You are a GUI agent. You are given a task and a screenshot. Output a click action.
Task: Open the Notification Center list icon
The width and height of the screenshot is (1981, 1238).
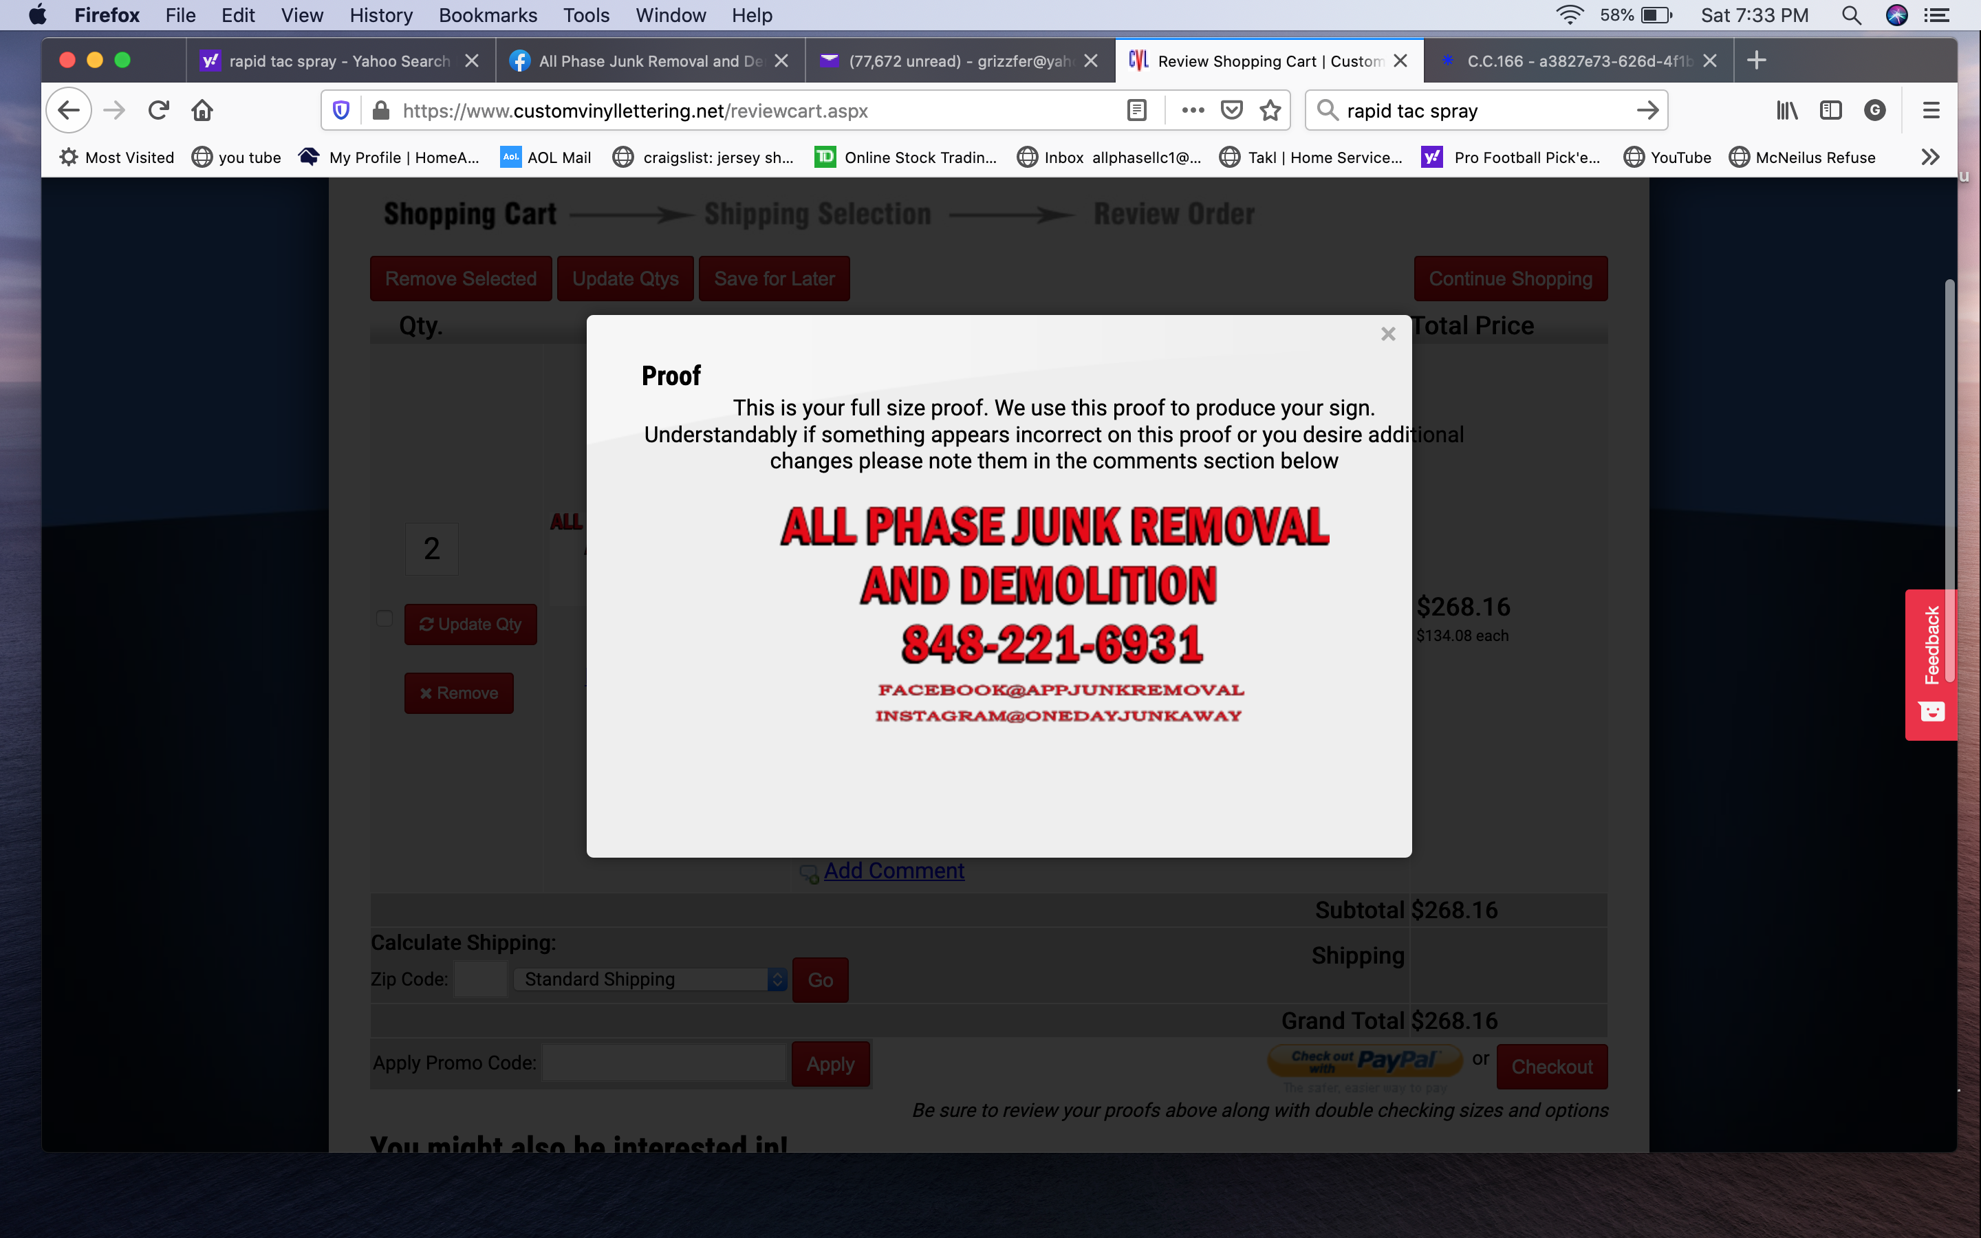(x=1936, y=16)
